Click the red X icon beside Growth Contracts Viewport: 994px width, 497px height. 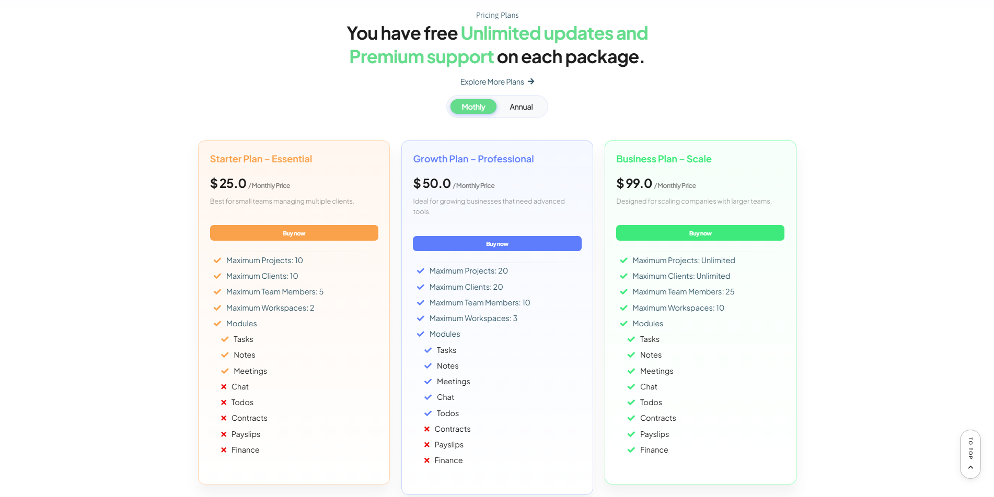pyautogui.click(x=427, y=429)
